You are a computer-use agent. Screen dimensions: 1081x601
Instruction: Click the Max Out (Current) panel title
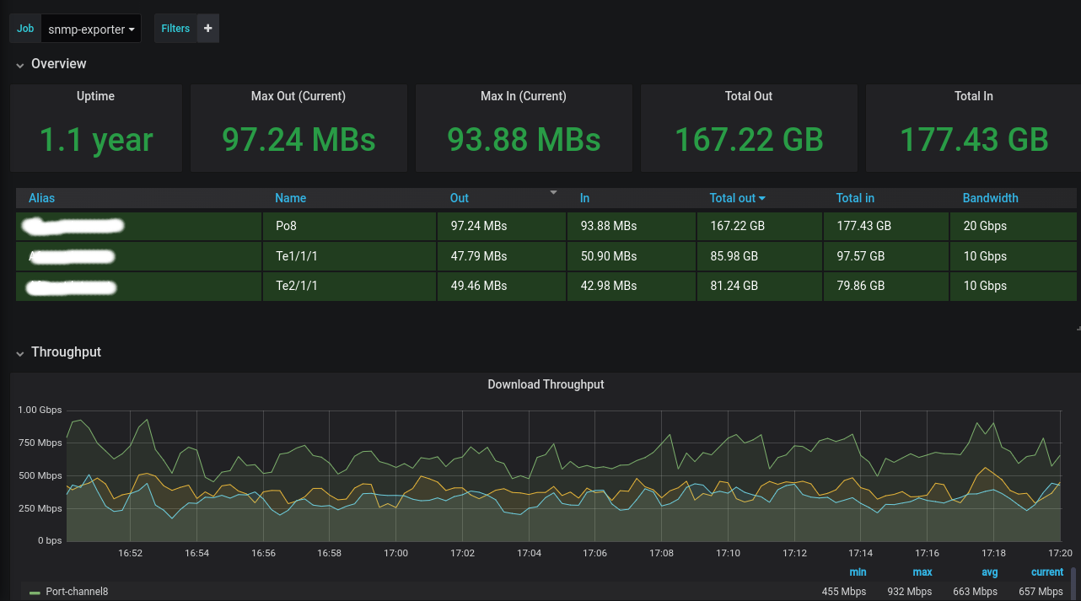(298, 96)
